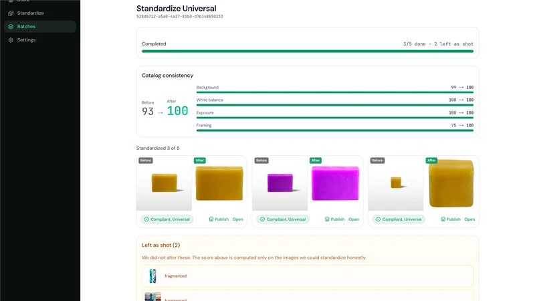The width and height of the screenshot is (535, 301).
Task: Open Settings in the sidebar
Action: (x=40, y=40)
